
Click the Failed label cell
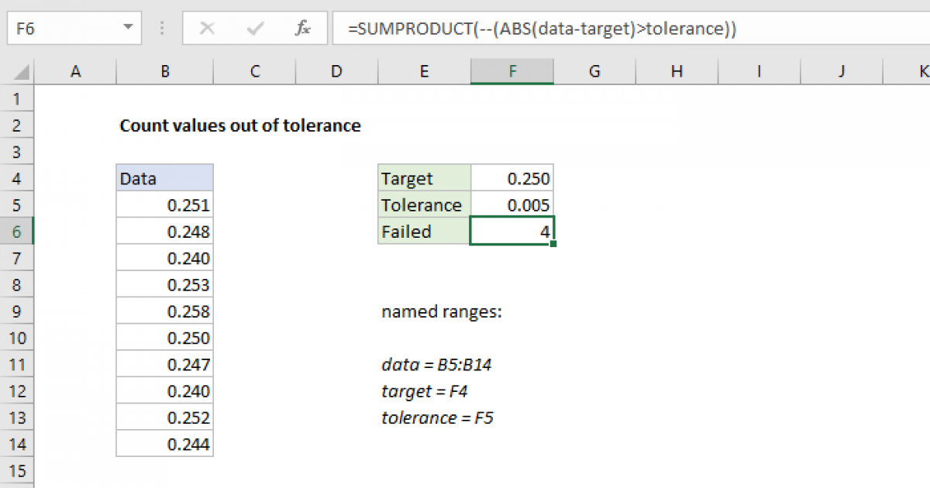[423, 232]
